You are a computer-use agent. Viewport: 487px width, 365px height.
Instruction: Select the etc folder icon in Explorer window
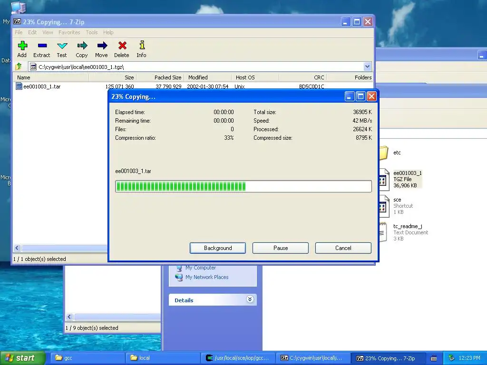(384, 153)
